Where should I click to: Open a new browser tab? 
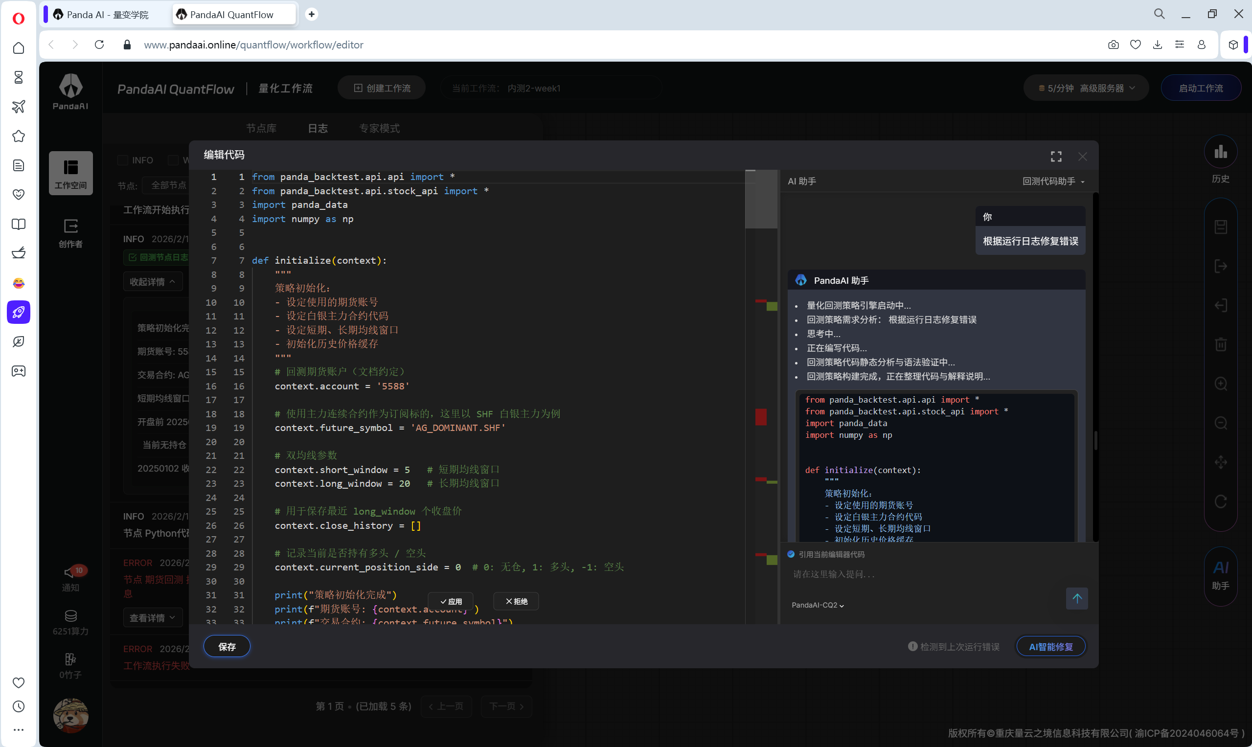coord(311,14)
